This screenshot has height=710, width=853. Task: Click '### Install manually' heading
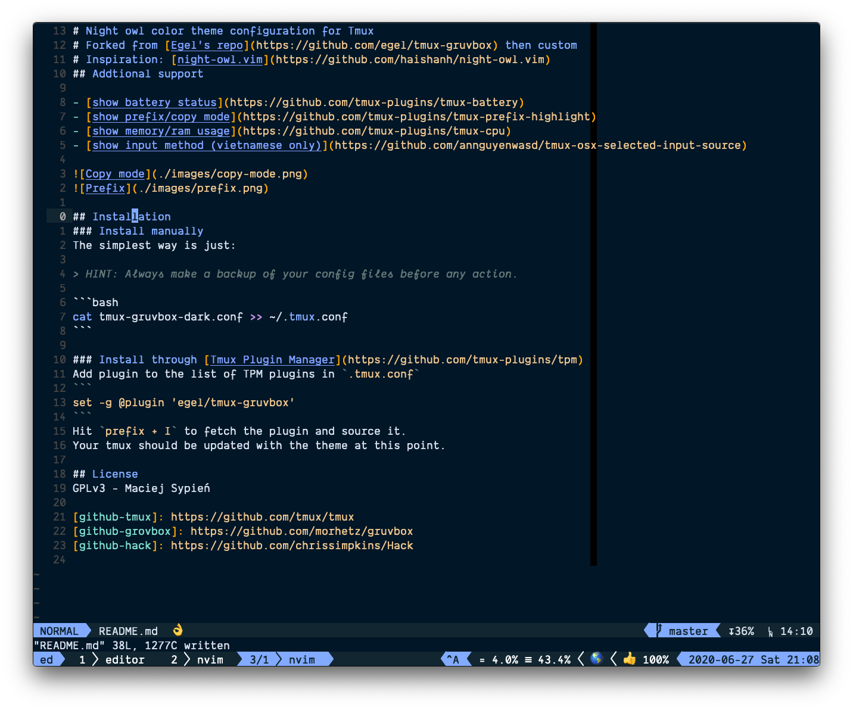click(x=138, y=231)
